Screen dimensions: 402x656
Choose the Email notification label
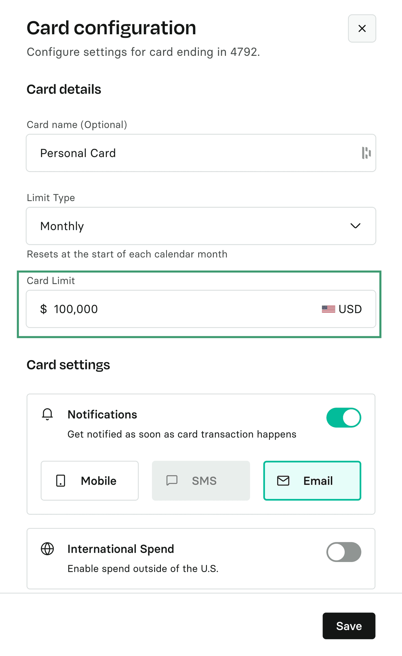pos(318,481)
